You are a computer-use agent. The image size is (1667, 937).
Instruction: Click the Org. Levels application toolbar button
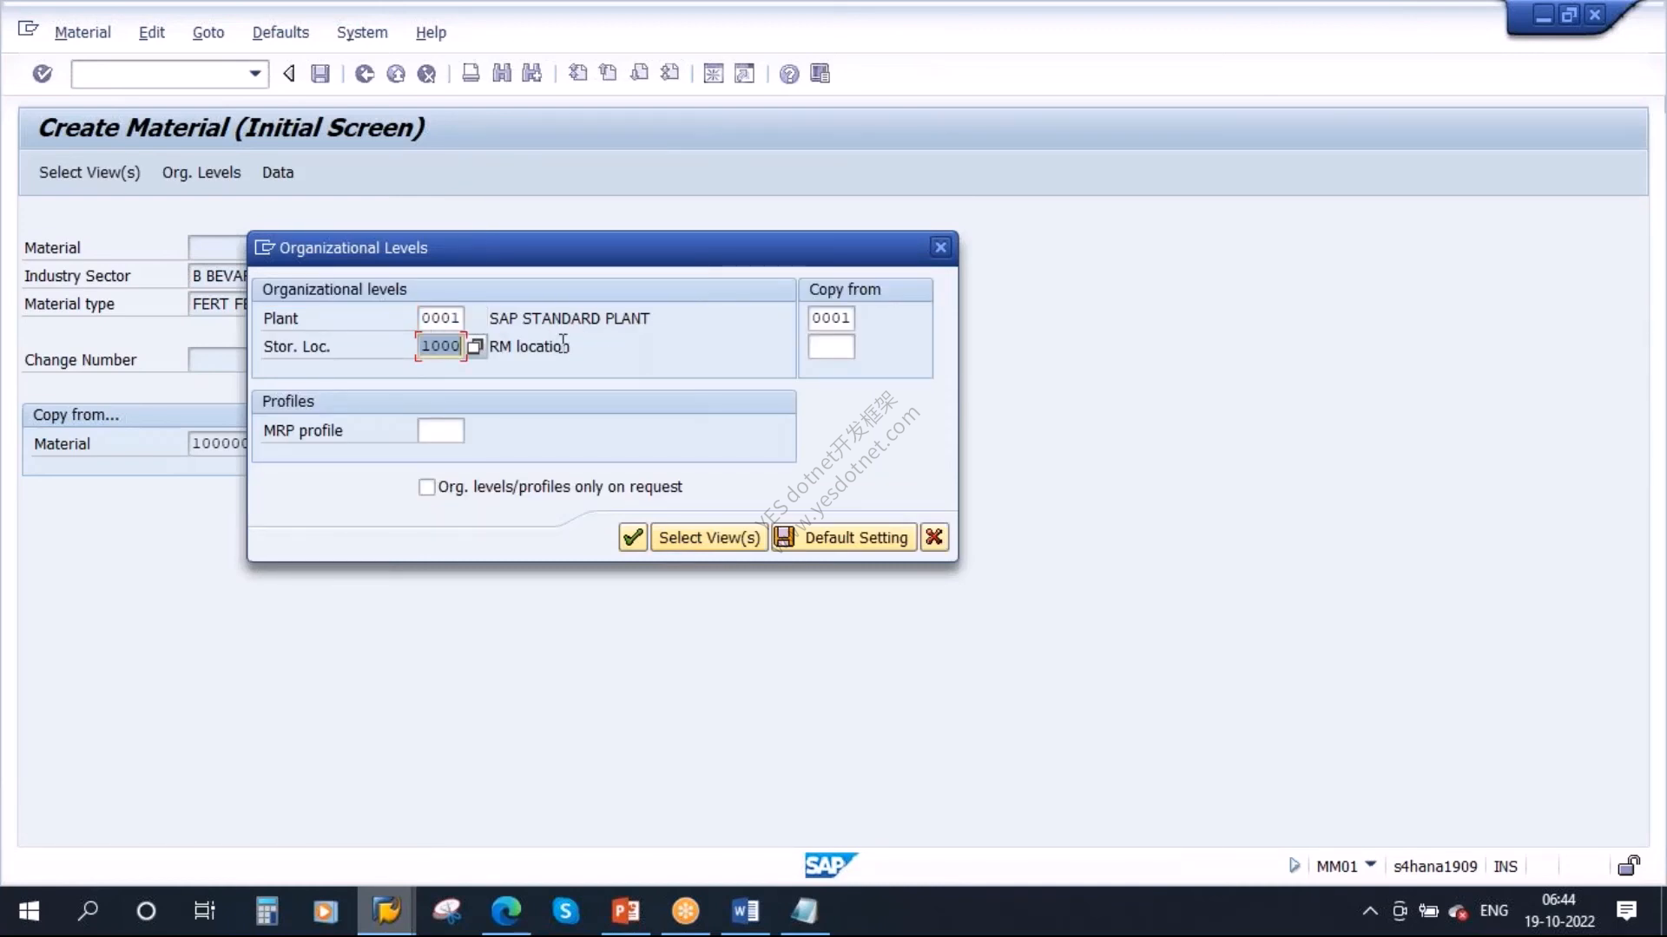[201, 173]
